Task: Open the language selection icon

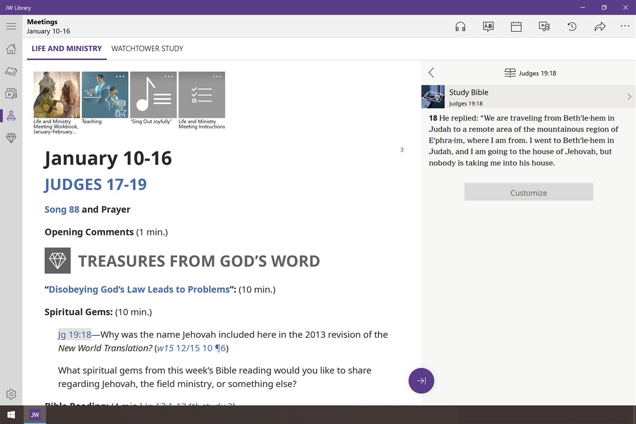Action: [x=488, y=26]
